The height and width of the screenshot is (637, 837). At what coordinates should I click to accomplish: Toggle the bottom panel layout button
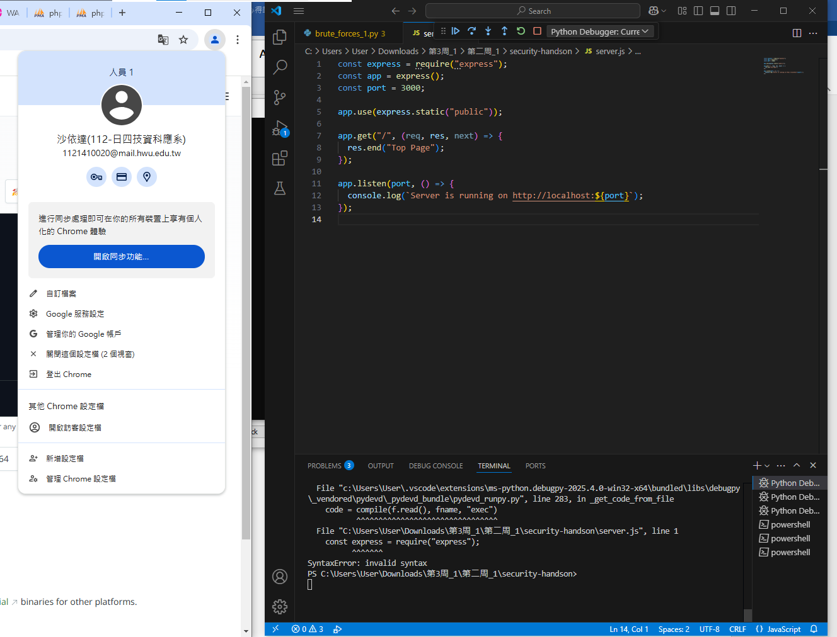pyautogui.click(x=715, y=11)
